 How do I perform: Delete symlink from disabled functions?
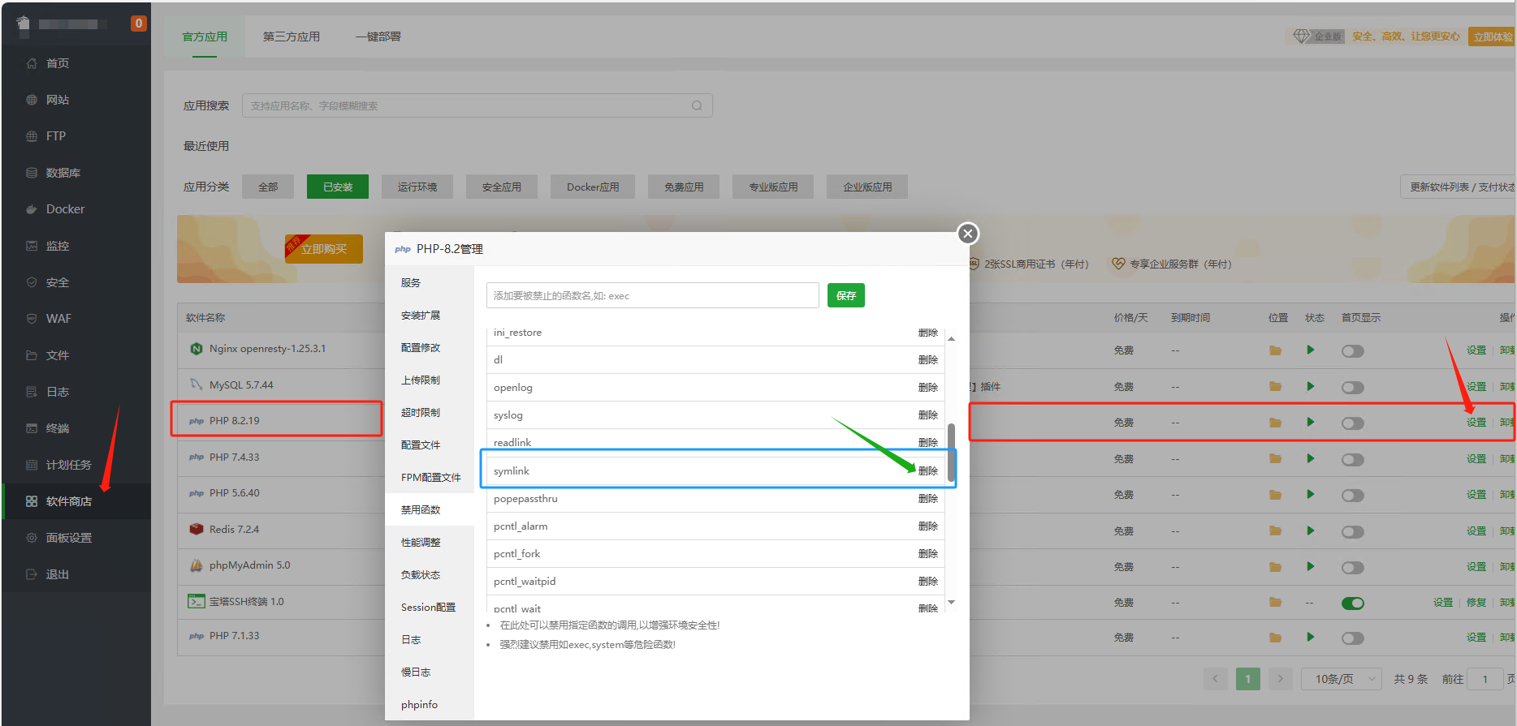[x=928, y=471]
